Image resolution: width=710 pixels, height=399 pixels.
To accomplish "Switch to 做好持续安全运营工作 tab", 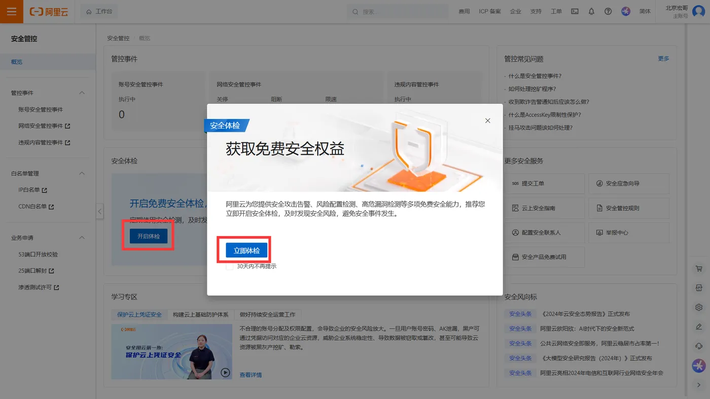I will [x=268, y=314].
